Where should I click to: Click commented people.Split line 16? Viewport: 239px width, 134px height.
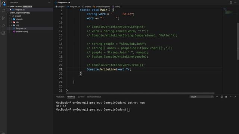(x=129, y=48)
